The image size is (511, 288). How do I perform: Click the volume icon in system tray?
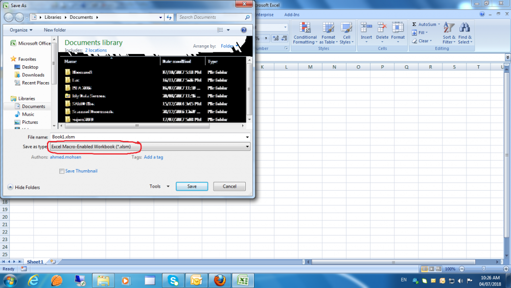(x=460, y=281)
